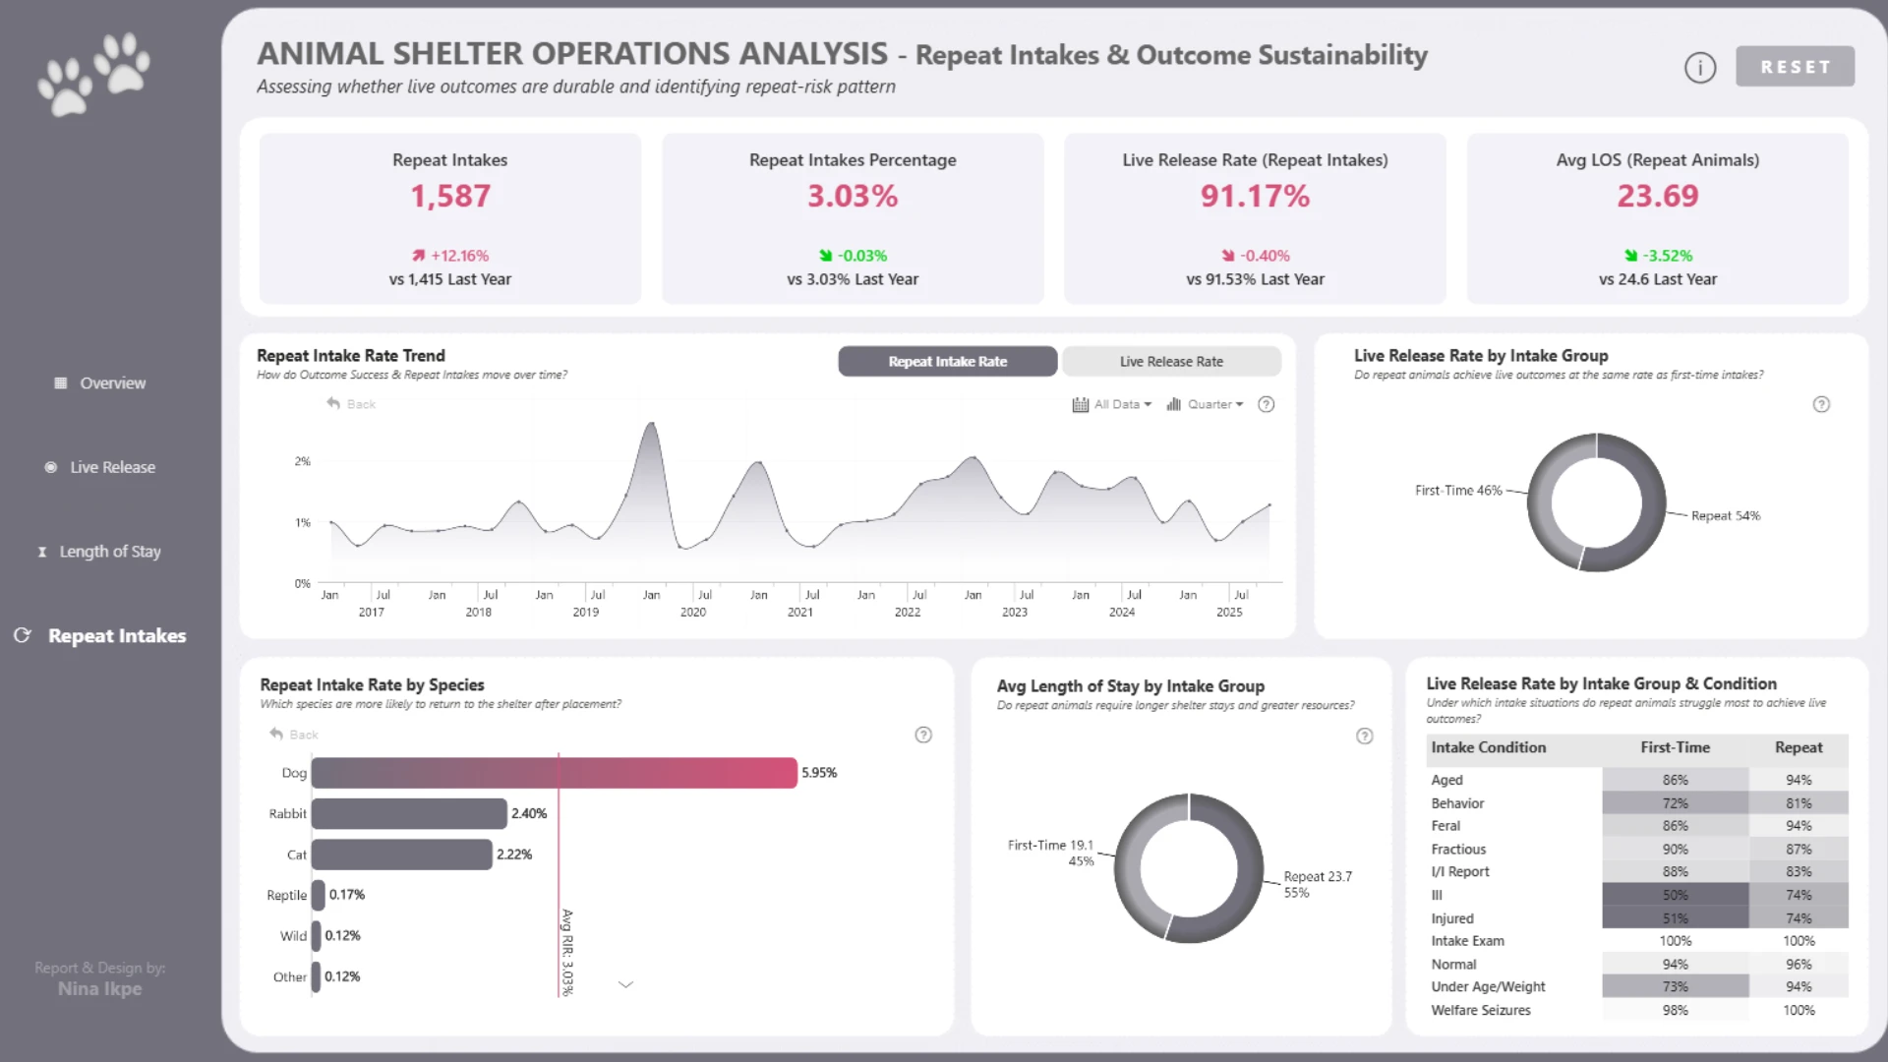Click the 3.03% Repeat Intakes Percentage value
Image resolution: width=1888 pixels, height=1062 pixels.
[853, 197]
